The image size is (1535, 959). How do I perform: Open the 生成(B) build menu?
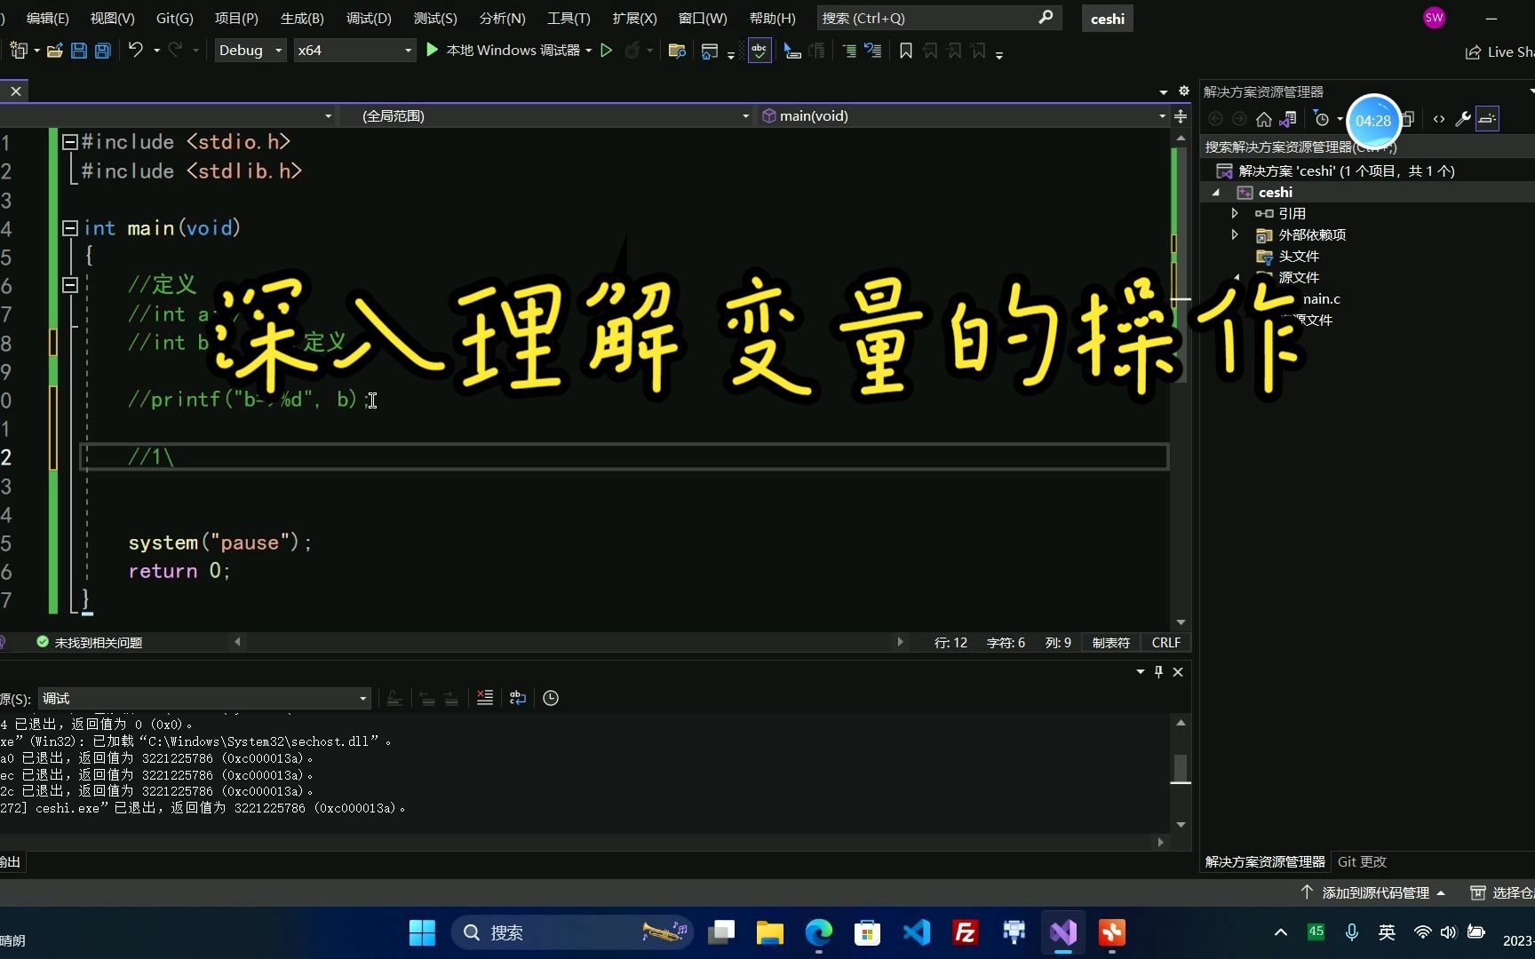302,18
